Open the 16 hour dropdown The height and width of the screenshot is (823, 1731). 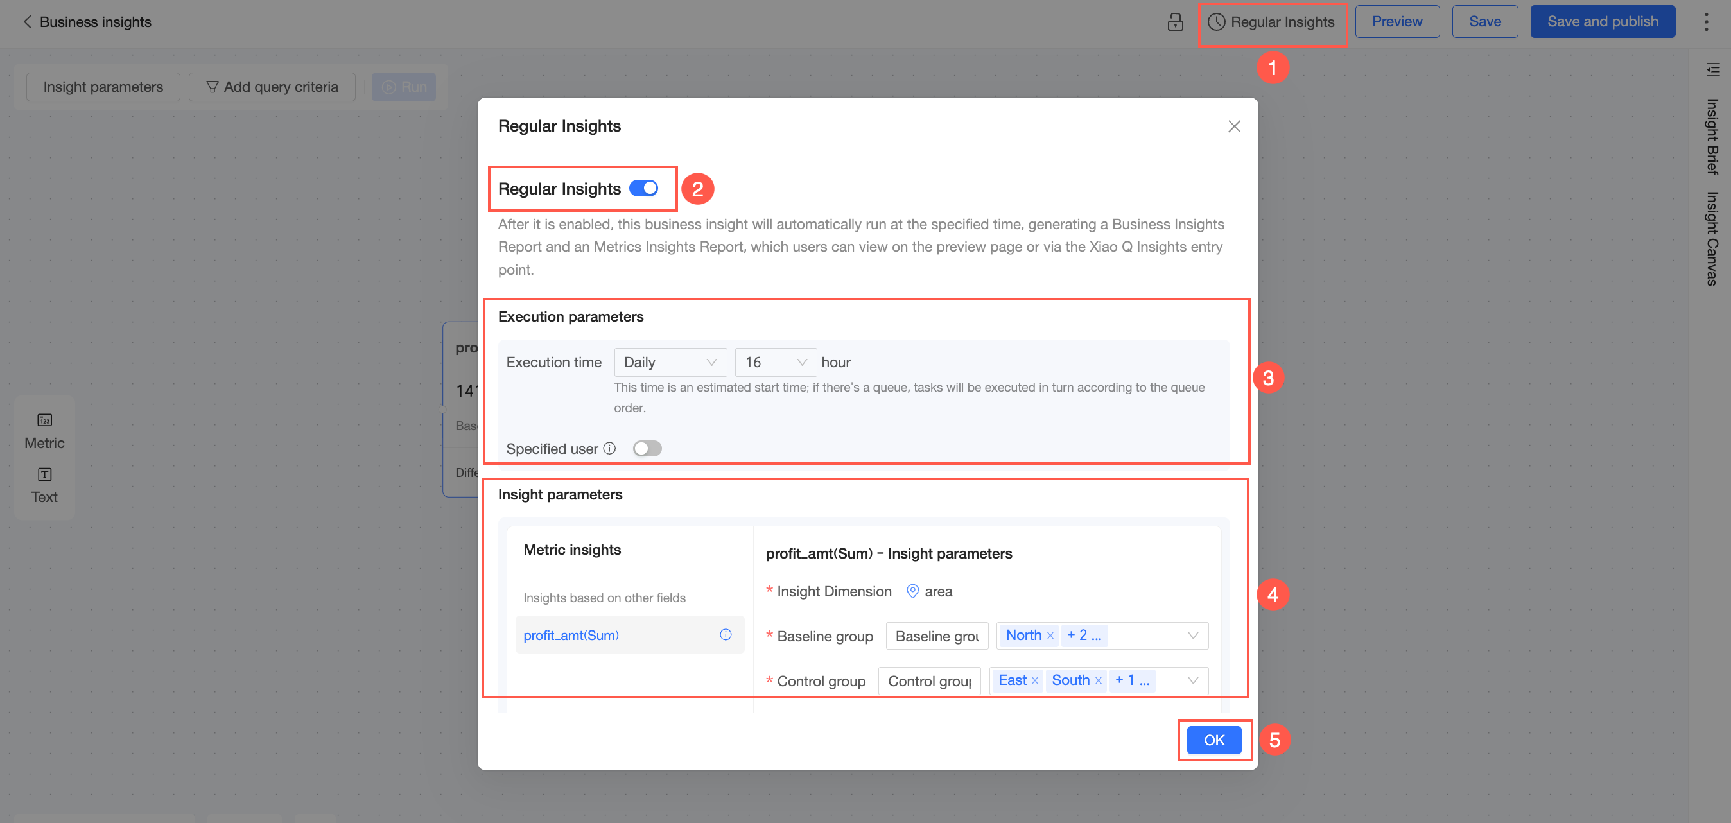point(775,362)
